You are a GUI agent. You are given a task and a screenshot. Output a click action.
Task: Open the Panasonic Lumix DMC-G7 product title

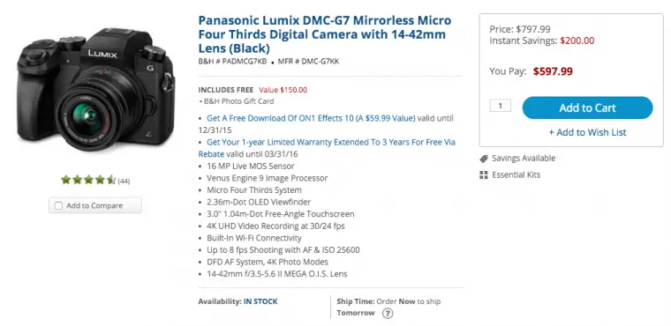pos(325,34)
